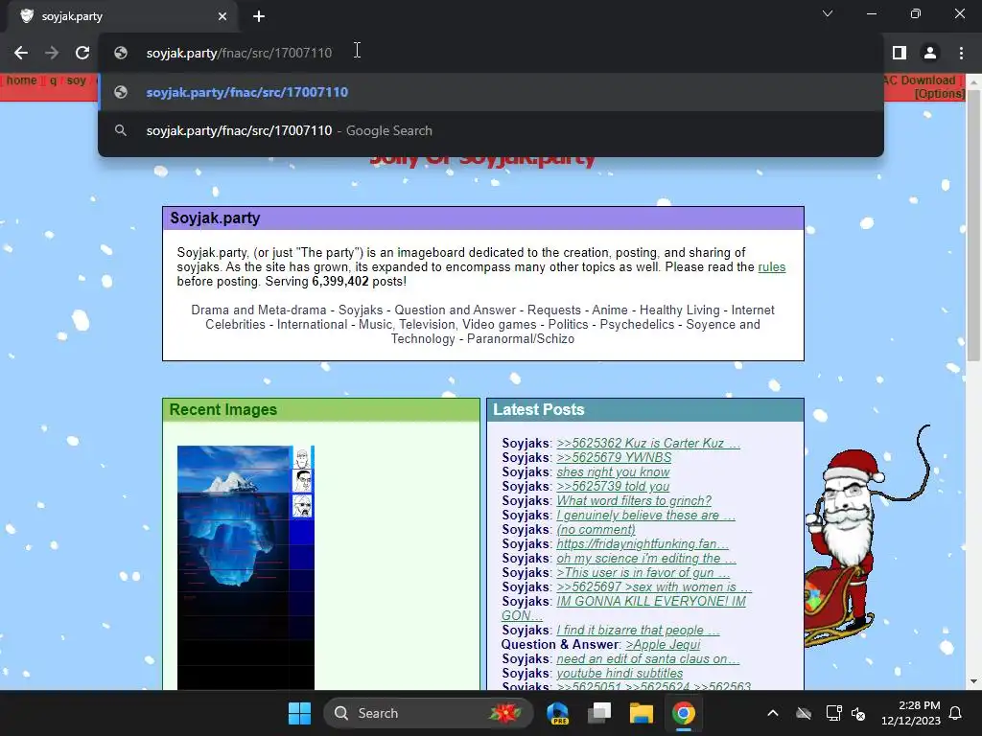Open post 'need an edit of santa claus on'
Screen dimensions: 982x736
pyautogui.click(x=648, y=659)
